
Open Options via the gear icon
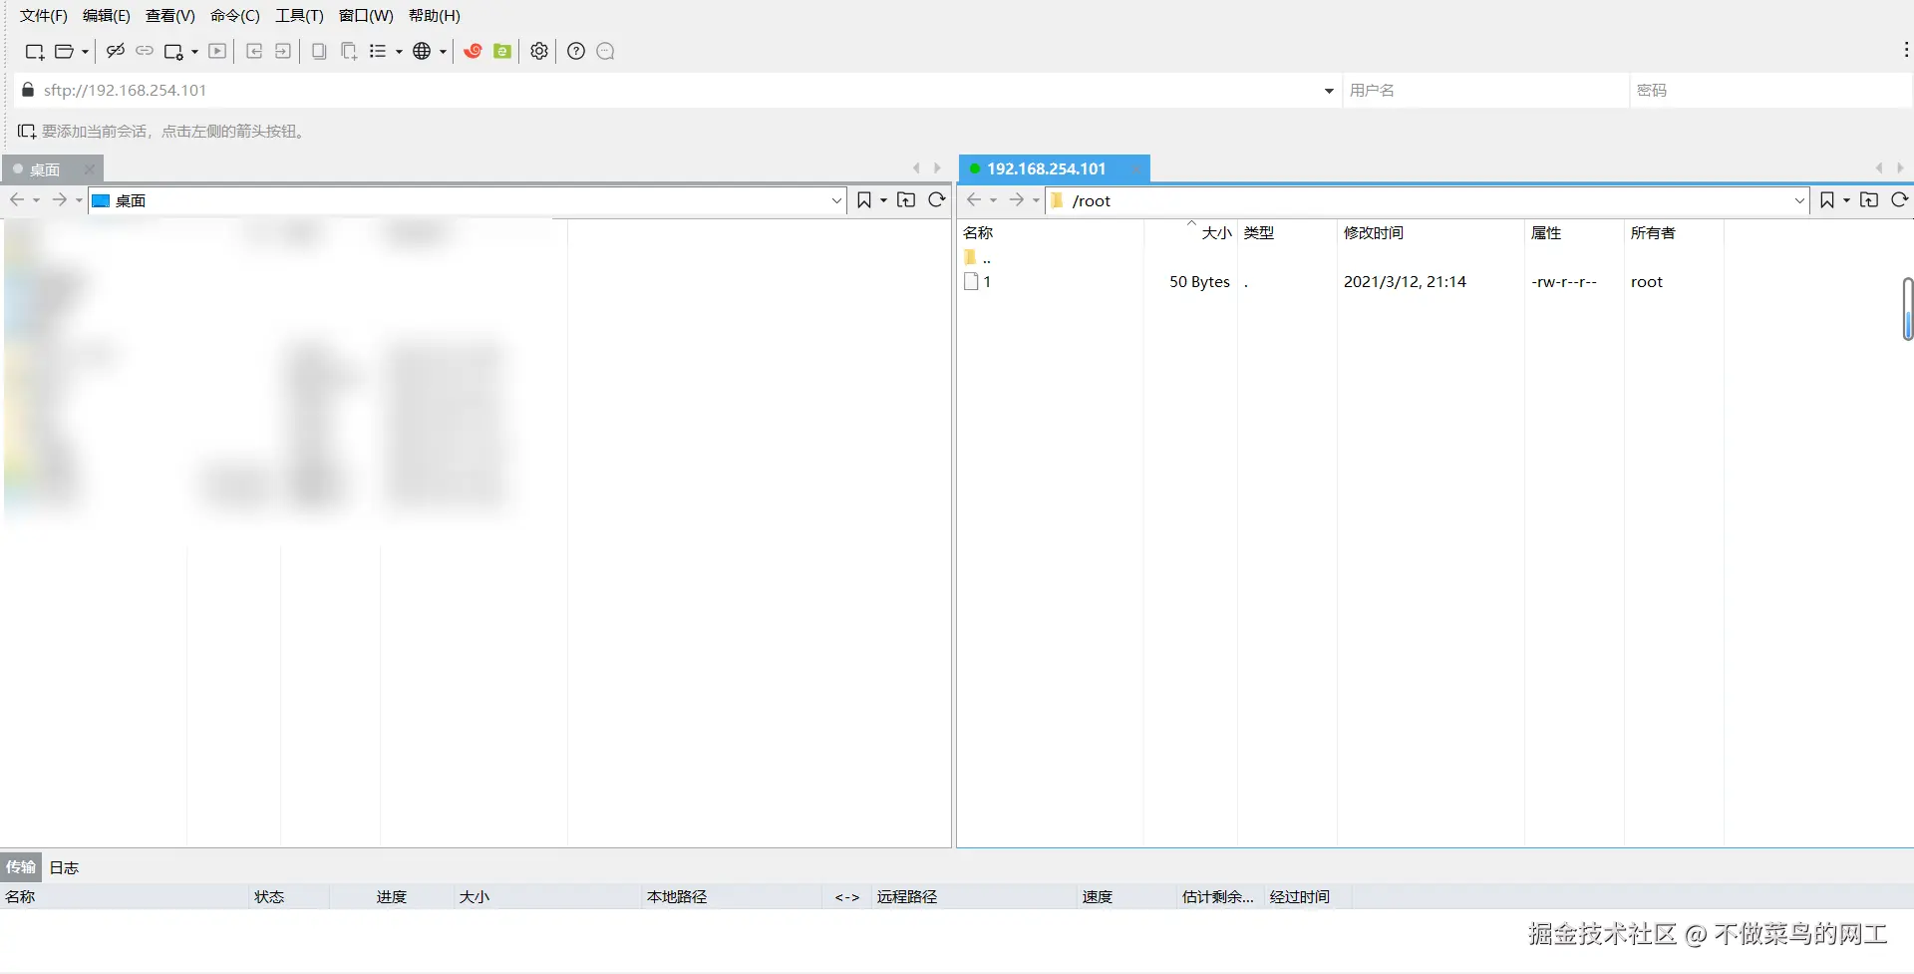pos(539,51)
